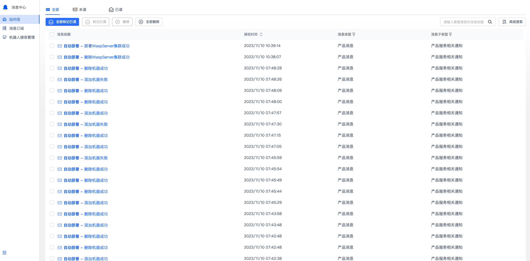Image resolution: width=530 pixels, height=261 pixels.
Task: Click envelope icon of 部署WaspServer集群成功 message
Action: click(60, 46)
